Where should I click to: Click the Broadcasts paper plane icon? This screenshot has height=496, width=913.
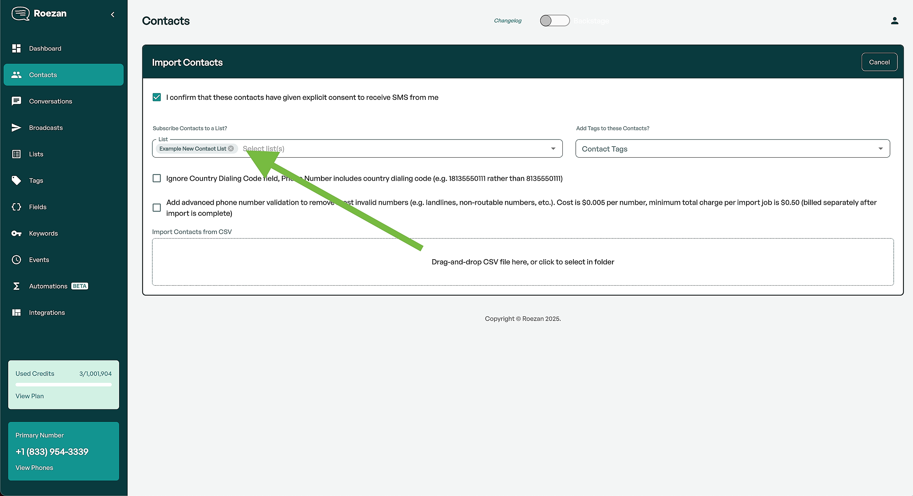pos(16,128)
